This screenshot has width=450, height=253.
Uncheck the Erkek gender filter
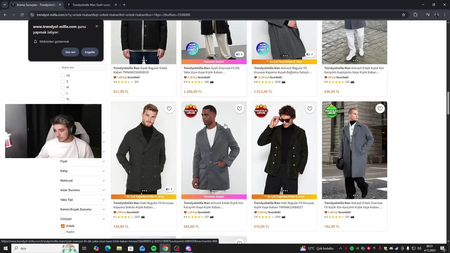[63, 226]
